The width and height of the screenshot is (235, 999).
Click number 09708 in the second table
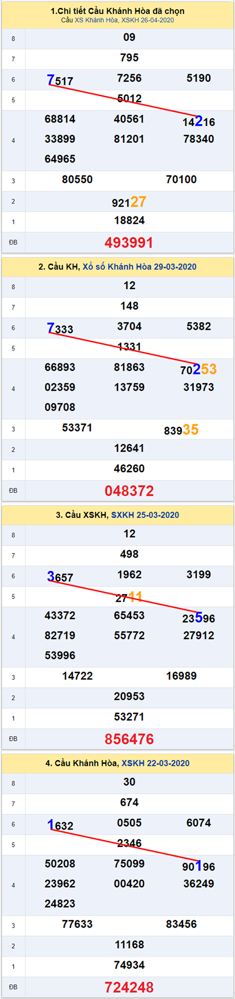pos(60,407)
